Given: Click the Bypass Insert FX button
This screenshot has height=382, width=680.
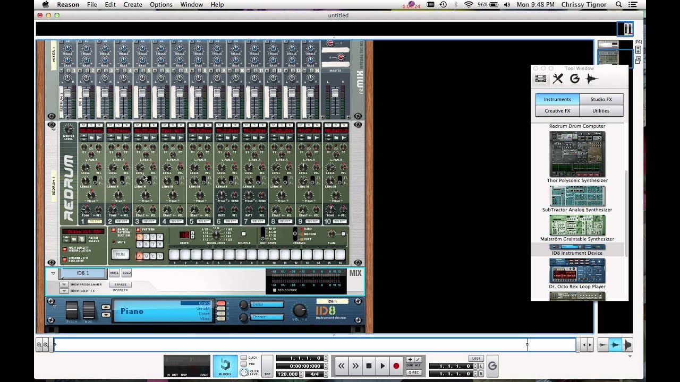Looking at the screenshot, I should [121, 284].
